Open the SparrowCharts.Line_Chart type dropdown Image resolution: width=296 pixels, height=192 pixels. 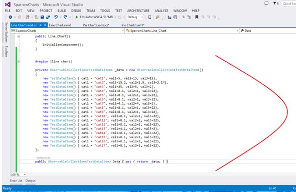[182, 30]
